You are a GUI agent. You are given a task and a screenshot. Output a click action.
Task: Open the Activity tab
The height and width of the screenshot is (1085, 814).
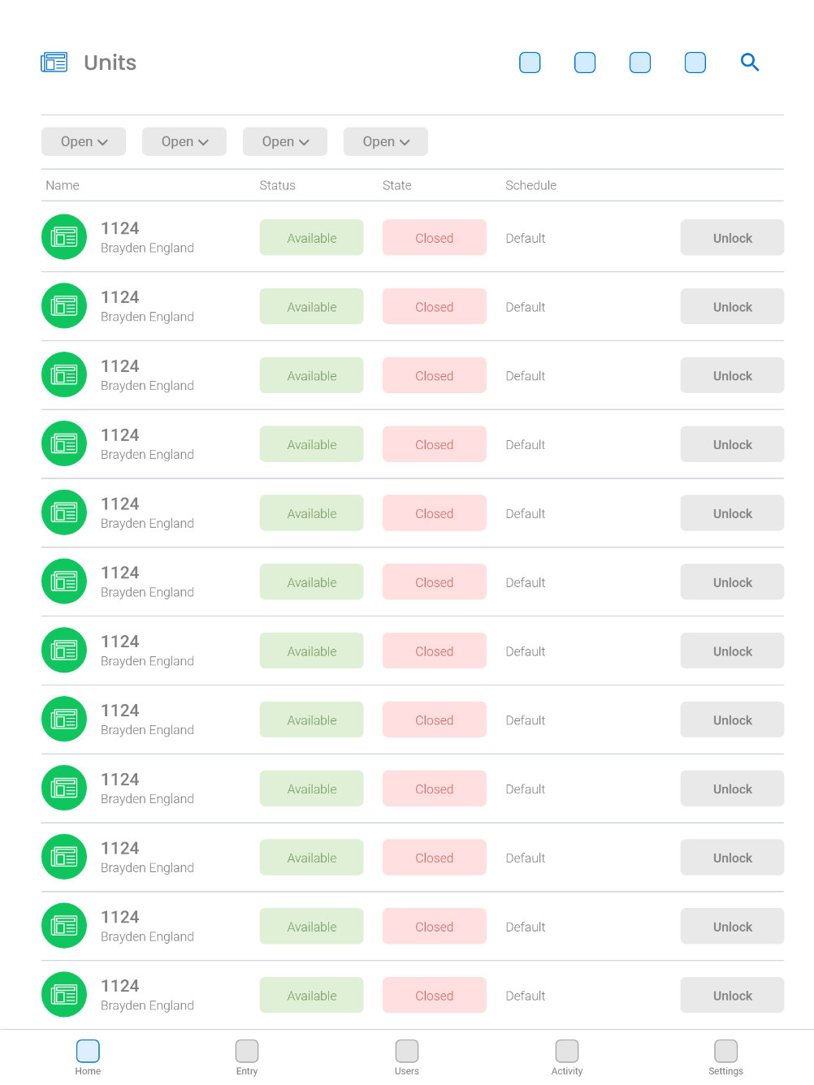click(x=567, y=1057)
